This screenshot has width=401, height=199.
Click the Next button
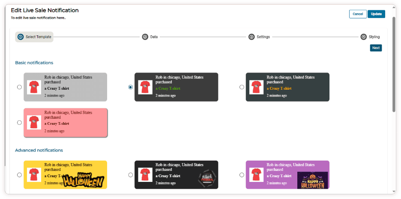376,48
